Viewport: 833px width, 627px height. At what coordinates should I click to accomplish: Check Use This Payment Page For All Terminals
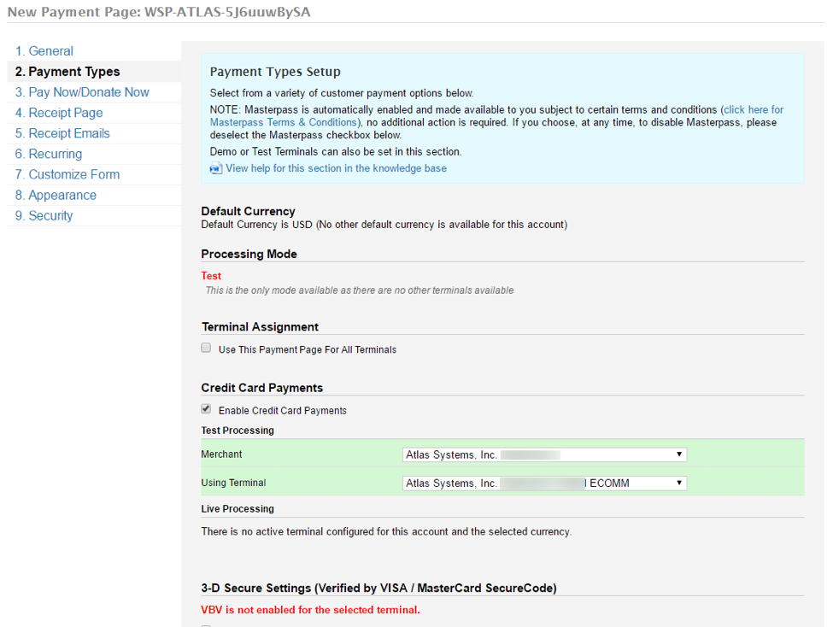pyautogui.click(x=206, y=349)
